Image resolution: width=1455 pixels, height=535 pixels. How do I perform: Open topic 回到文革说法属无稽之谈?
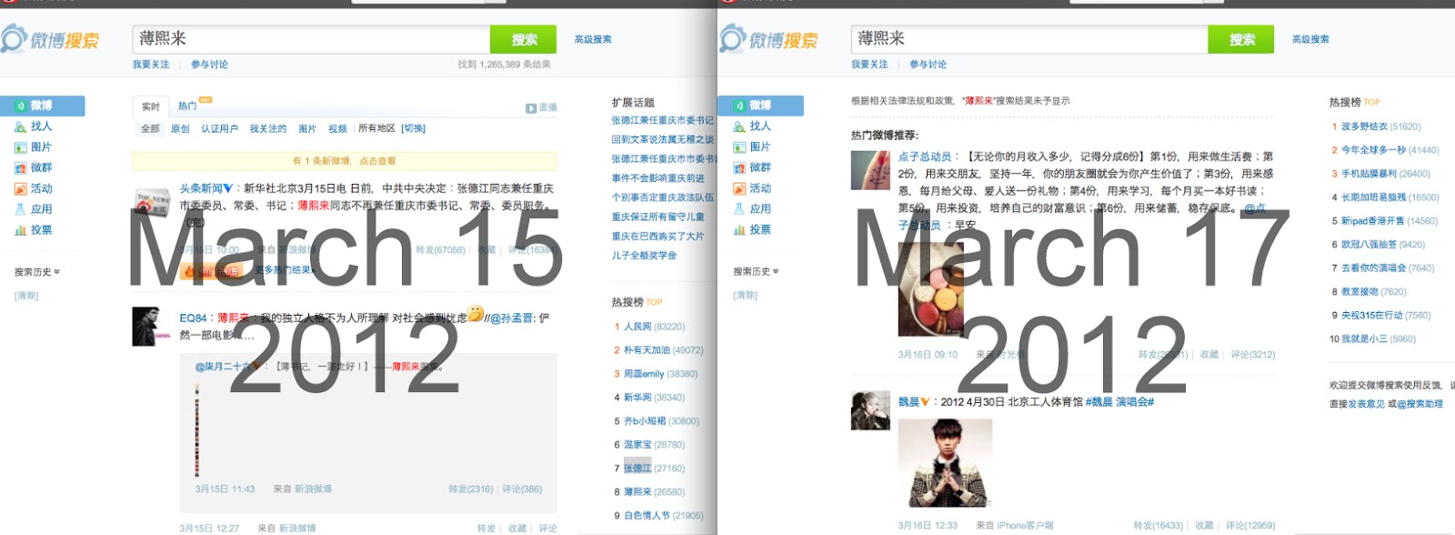point(662,139)
